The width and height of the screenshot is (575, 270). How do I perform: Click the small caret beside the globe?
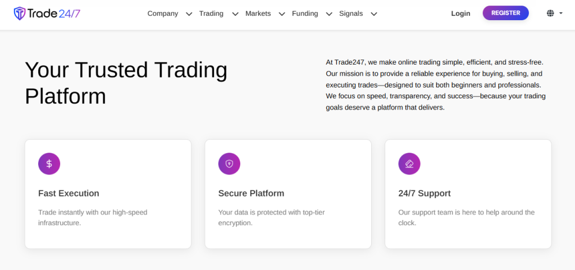coord(560,13)
